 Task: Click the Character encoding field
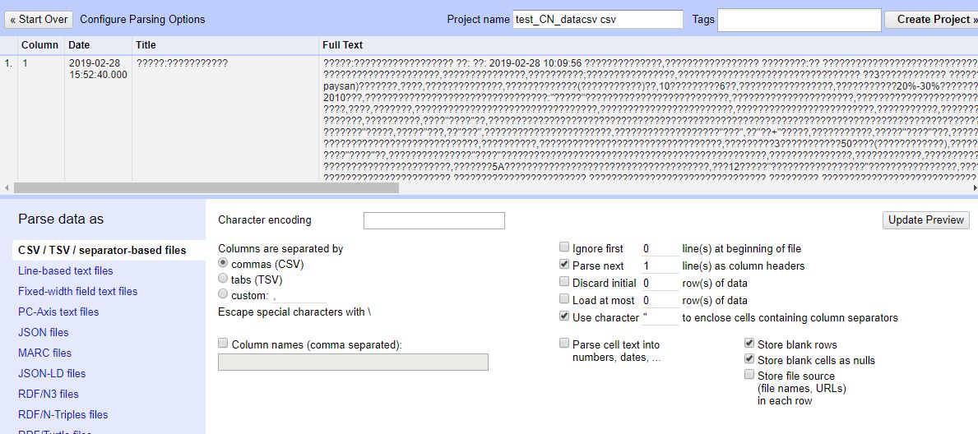434,221
